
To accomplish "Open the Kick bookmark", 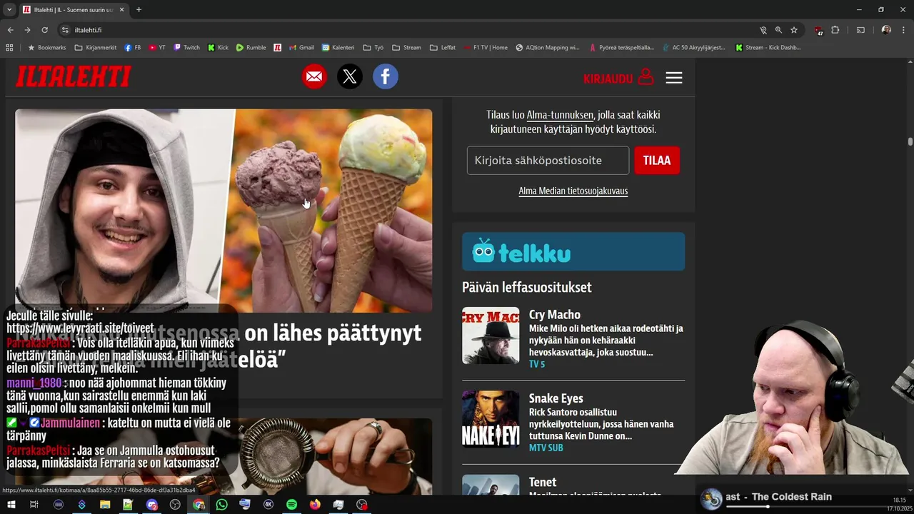I will 218,48.
